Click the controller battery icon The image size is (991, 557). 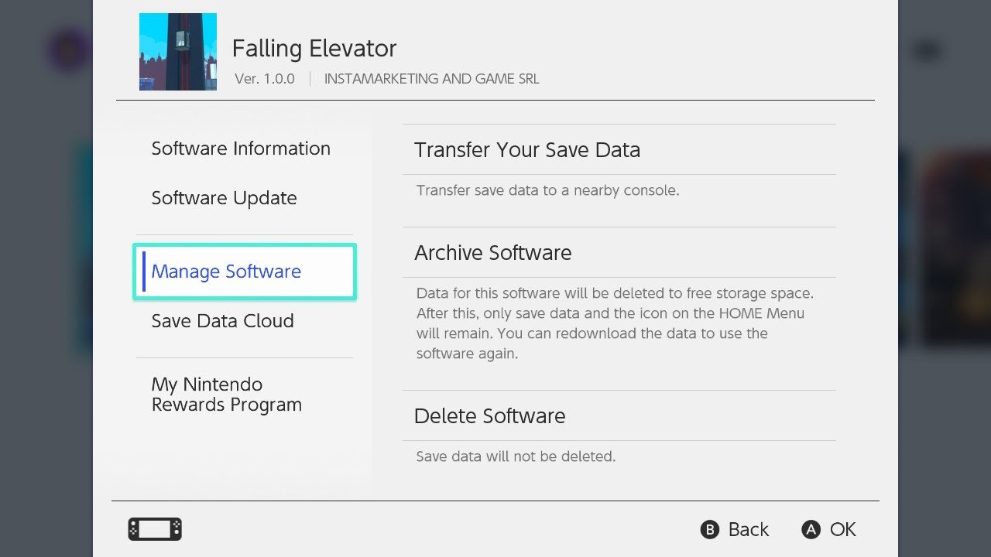point(154,529)
